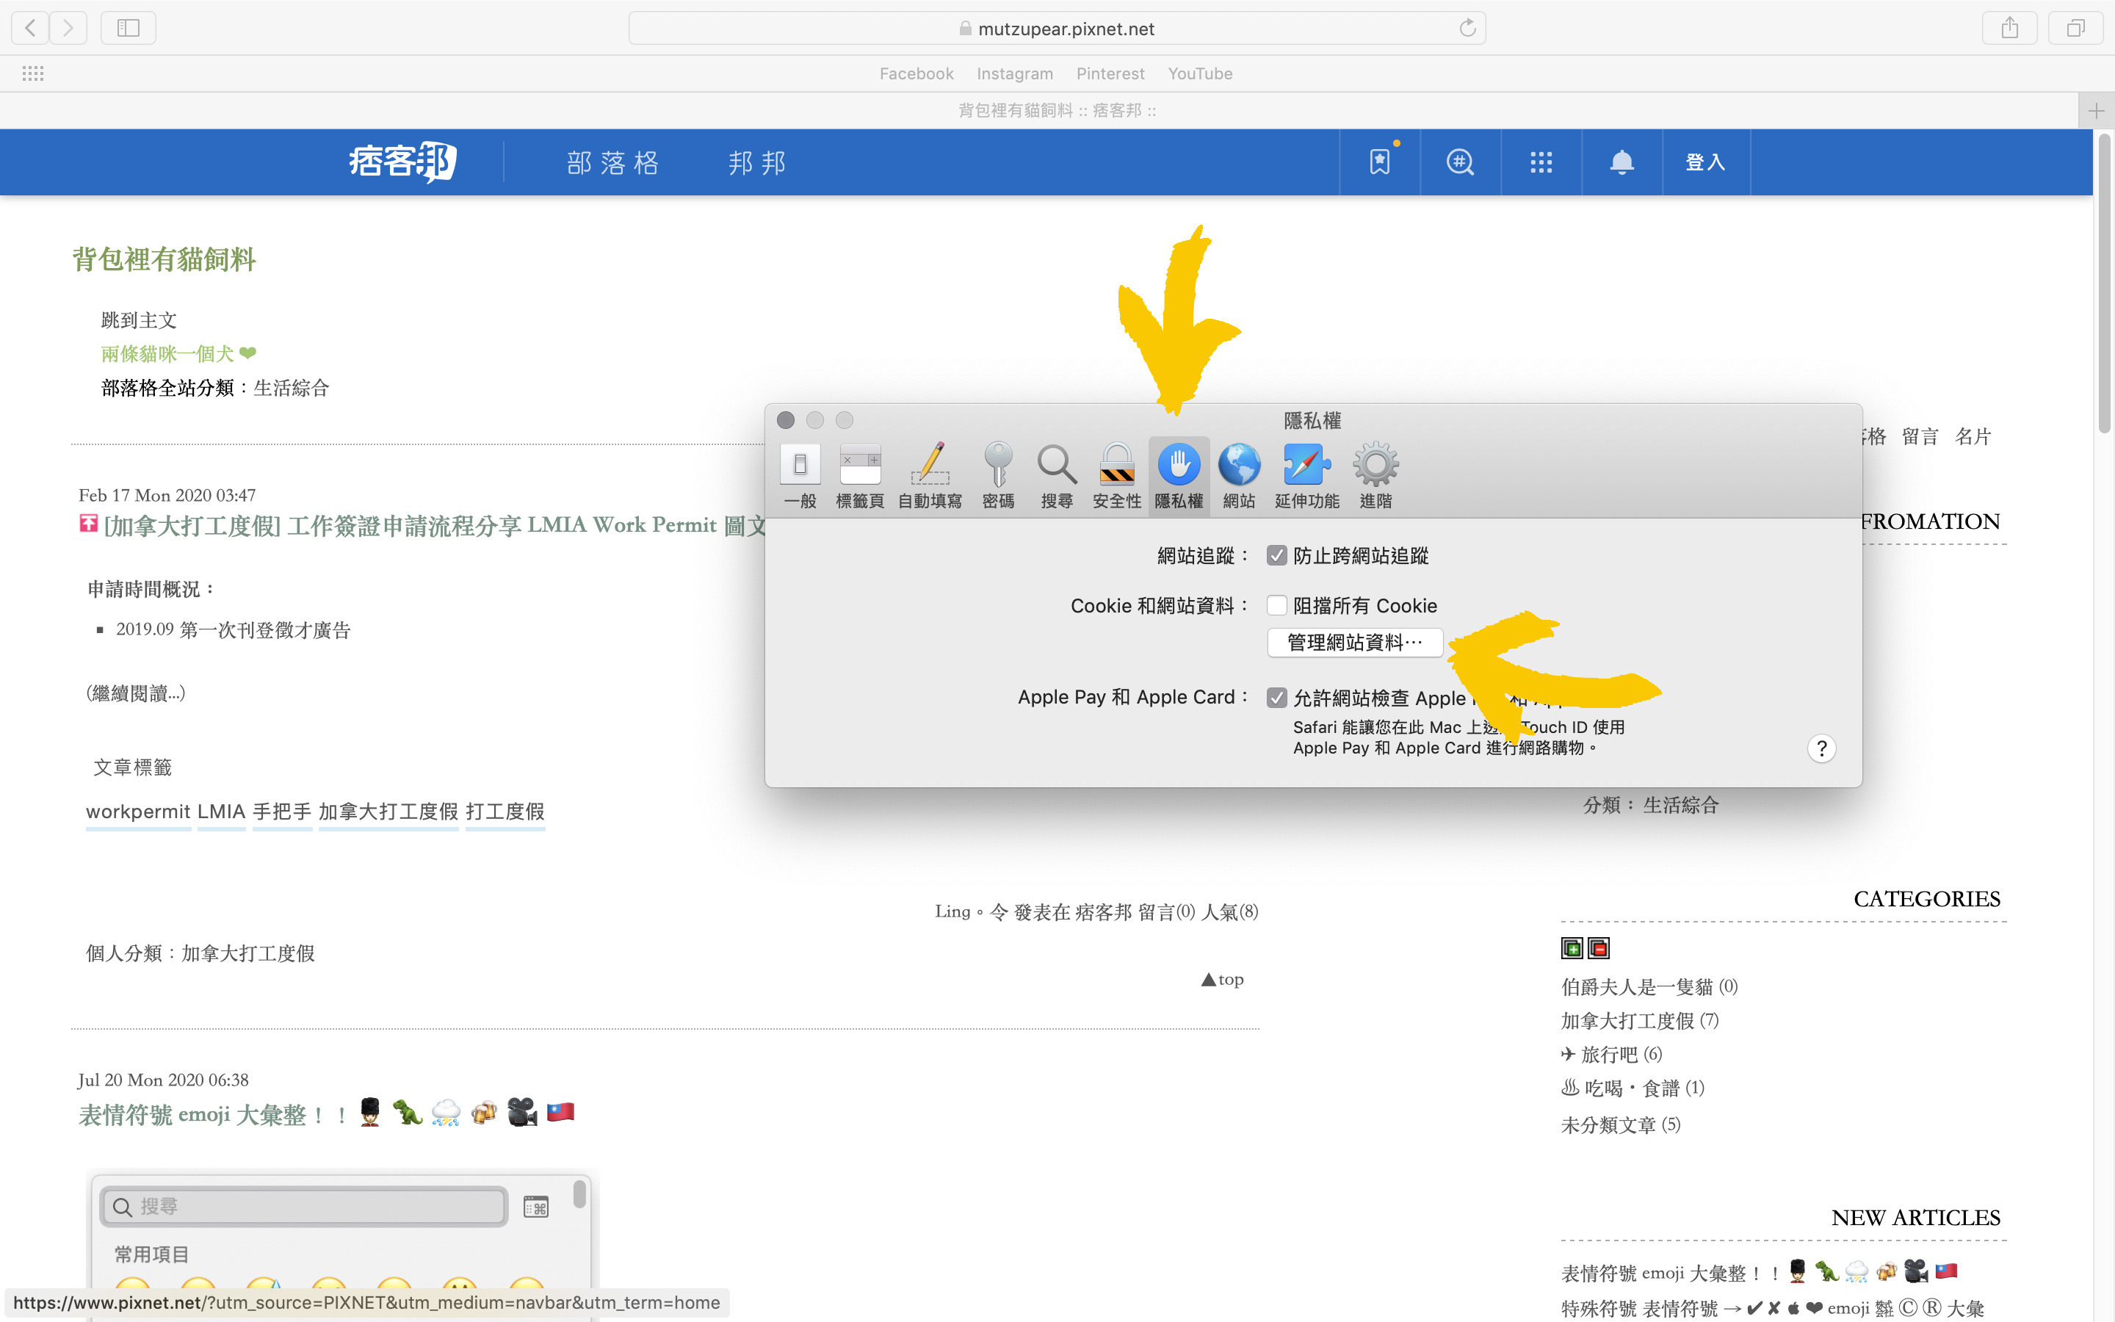Screen dimensions: 2115x1322
Task: Go back with Safari's back arrow
Action: [31, 28]
